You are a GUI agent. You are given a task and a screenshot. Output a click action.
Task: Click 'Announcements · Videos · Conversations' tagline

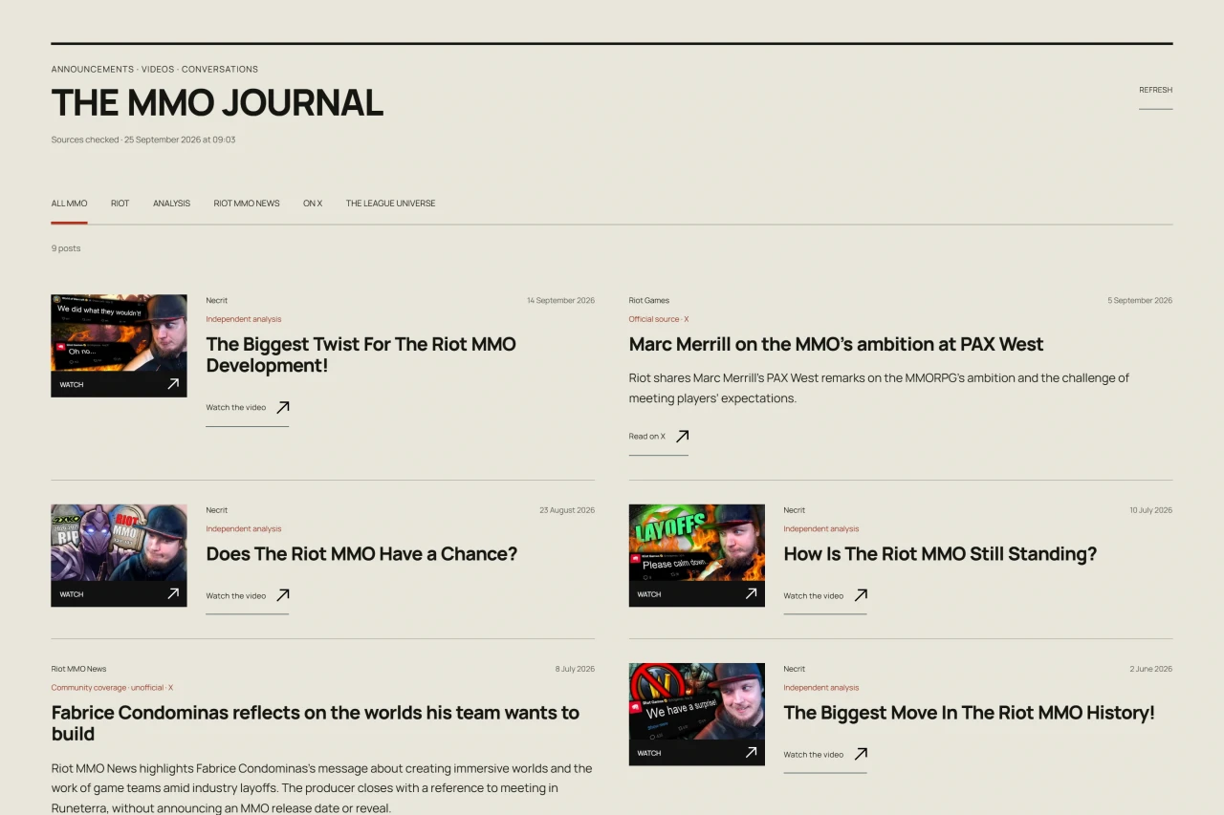[x=155, y=70]
